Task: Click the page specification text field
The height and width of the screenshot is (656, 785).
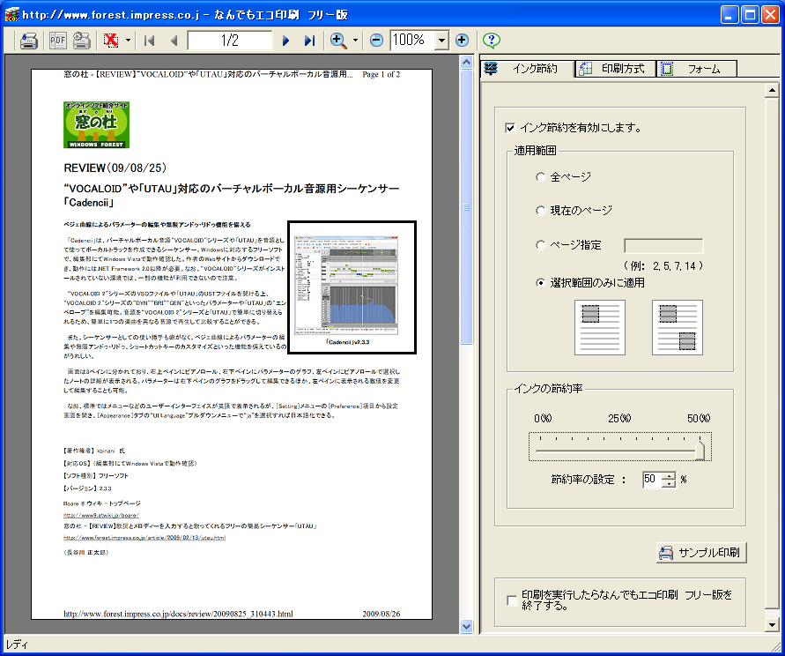Action: pyautogui.click(x=663, y=246)
